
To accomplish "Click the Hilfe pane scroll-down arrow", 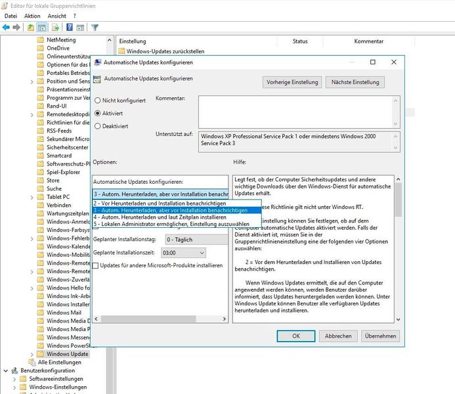I will pos(398,319).
